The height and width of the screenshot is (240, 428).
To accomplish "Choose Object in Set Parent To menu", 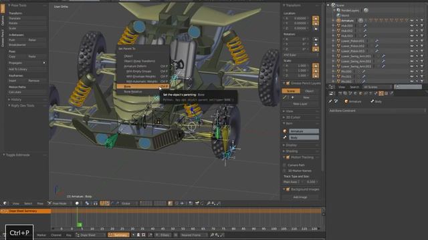I will (142, 56).
